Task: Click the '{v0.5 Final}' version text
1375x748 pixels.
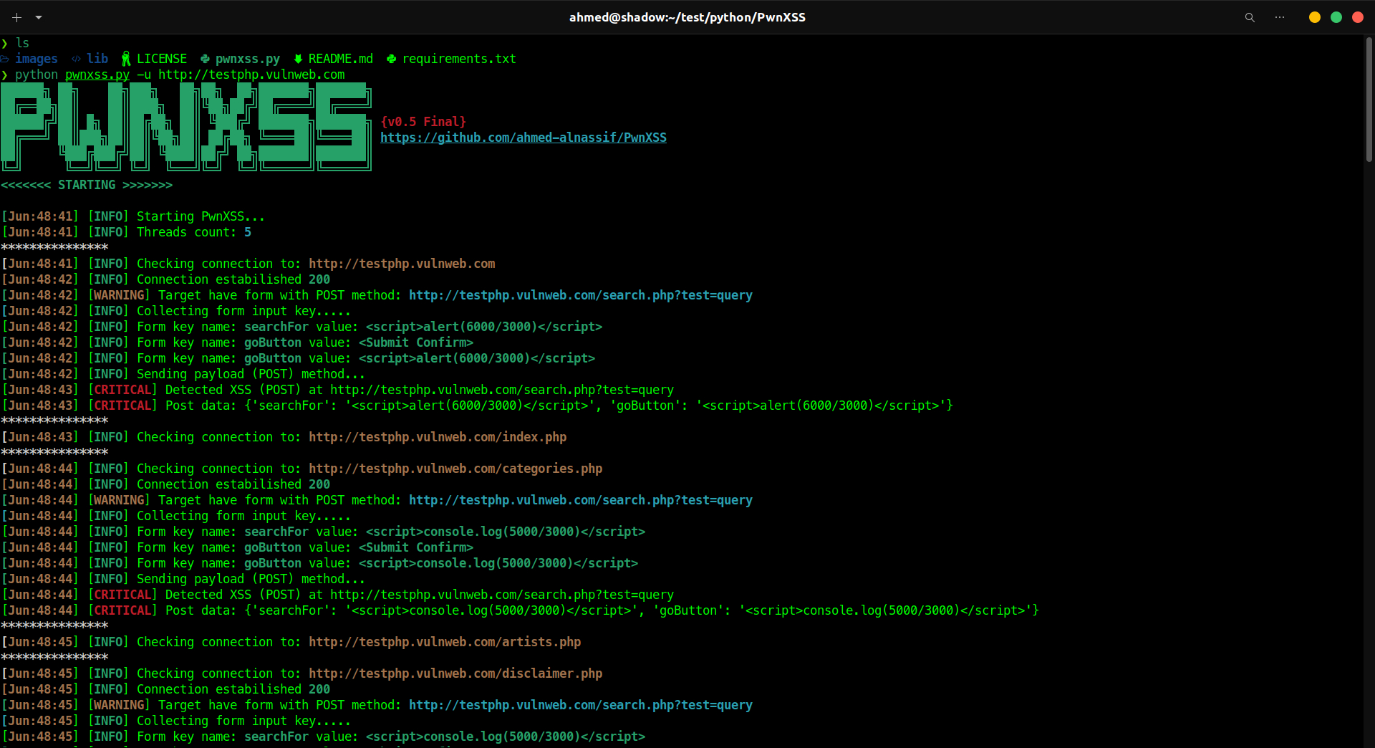Action: pos(423,122)
